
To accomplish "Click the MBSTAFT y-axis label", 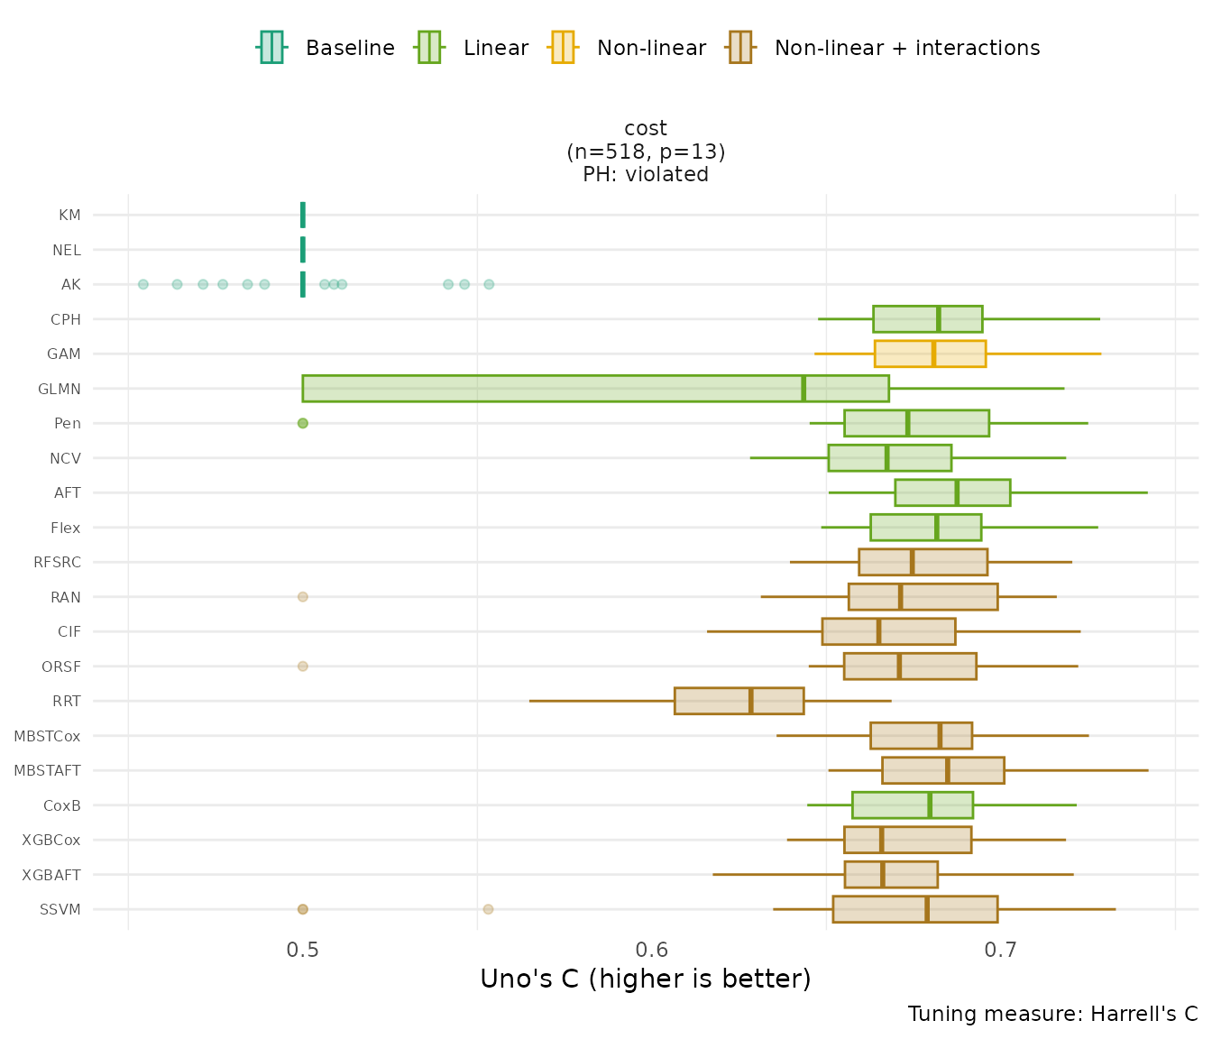I will (47, 771).
